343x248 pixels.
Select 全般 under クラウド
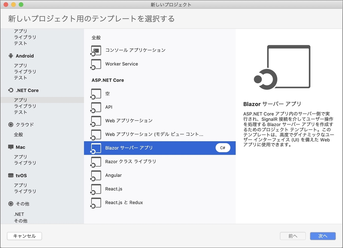tap(19, 134)
